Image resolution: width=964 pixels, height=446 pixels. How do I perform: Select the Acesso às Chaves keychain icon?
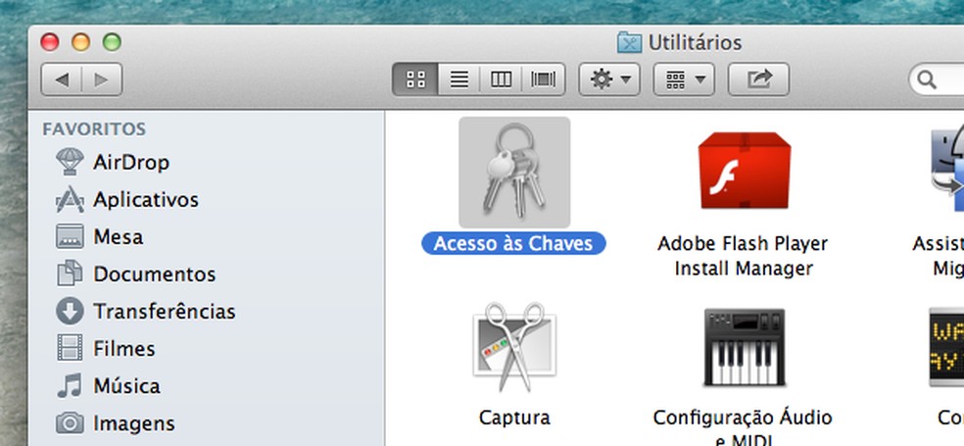click(514, 173)
